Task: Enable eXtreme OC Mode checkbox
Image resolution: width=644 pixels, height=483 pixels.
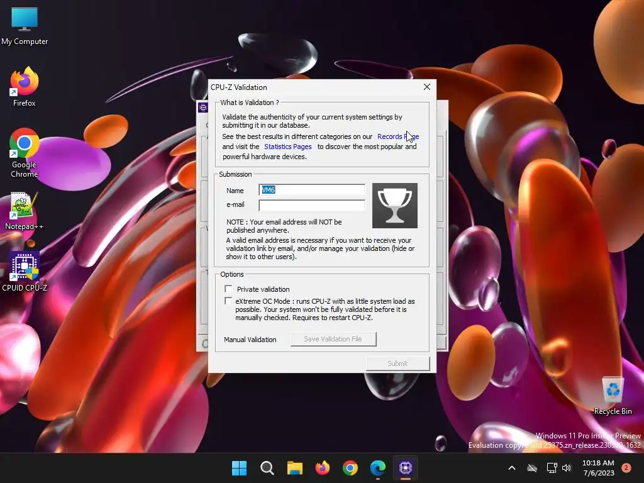Action: click(x=228, y=301)
